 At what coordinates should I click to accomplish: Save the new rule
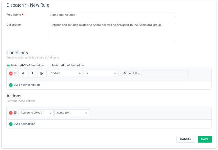point(205,139)
